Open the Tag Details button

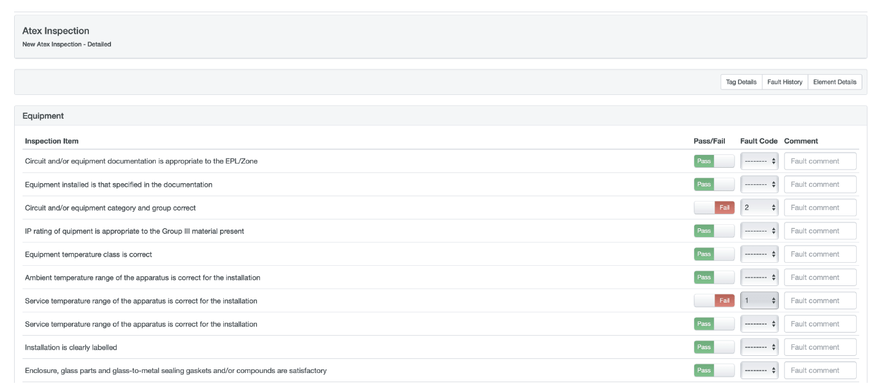click(741, 82)
